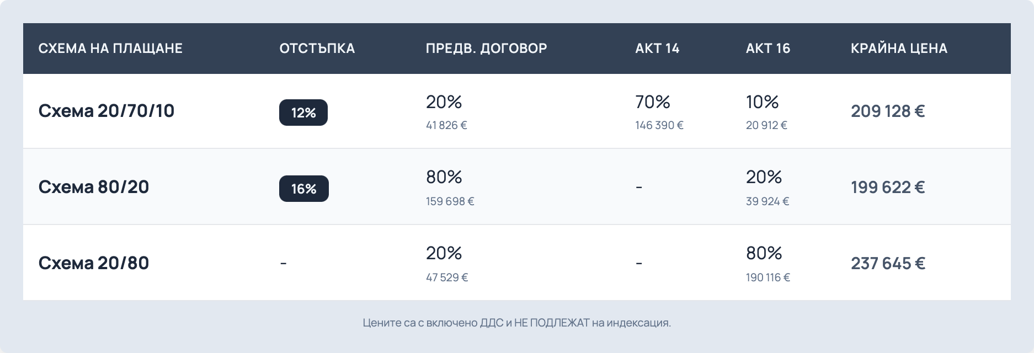Screen dimensions: 1034x353
Task: Click the 190 116 € Акт 16 amount
Action: [x=767, y=277]
